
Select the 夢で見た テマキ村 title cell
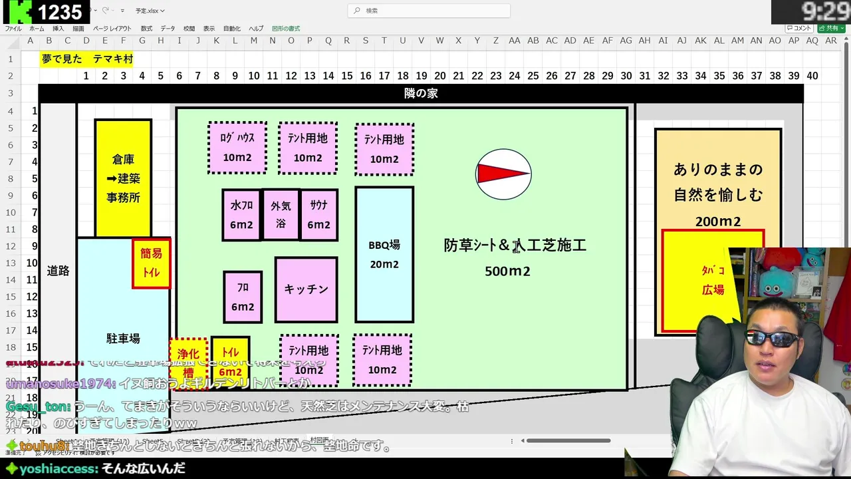point(87,59)
